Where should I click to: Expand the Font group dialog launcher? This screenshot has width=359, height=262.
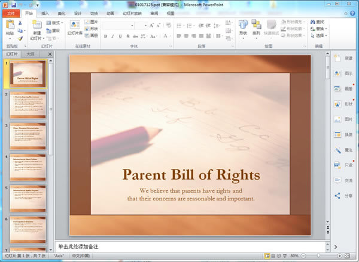pyautogui.click(x=171, y=46)
